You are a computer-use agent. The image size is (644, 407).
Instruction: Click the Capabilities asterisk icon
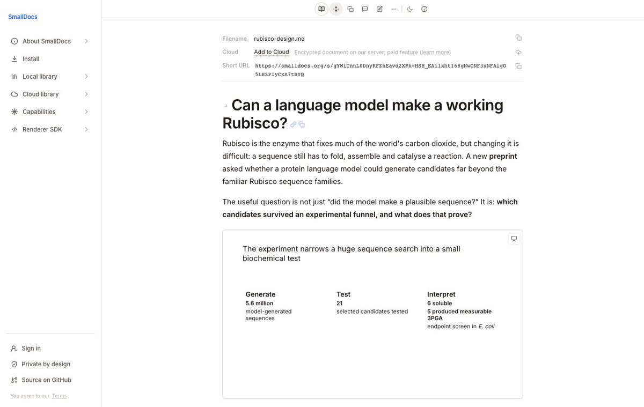[14, 112]
